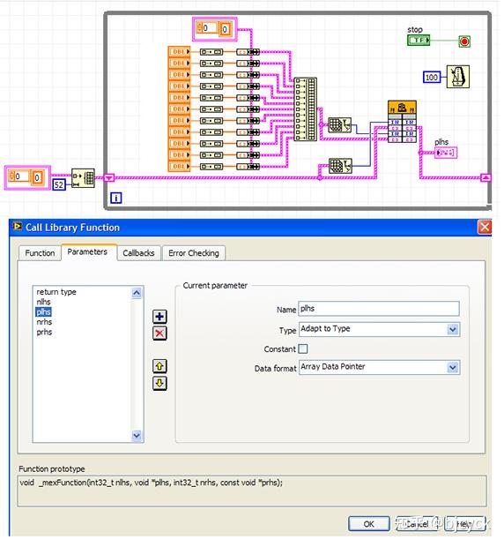
Task: Select the metronome Wait timer node
Action: click(x=457, y=77)
